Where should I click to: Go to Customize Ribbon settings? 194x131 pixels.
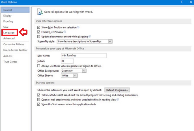click(x=14, y=44)
